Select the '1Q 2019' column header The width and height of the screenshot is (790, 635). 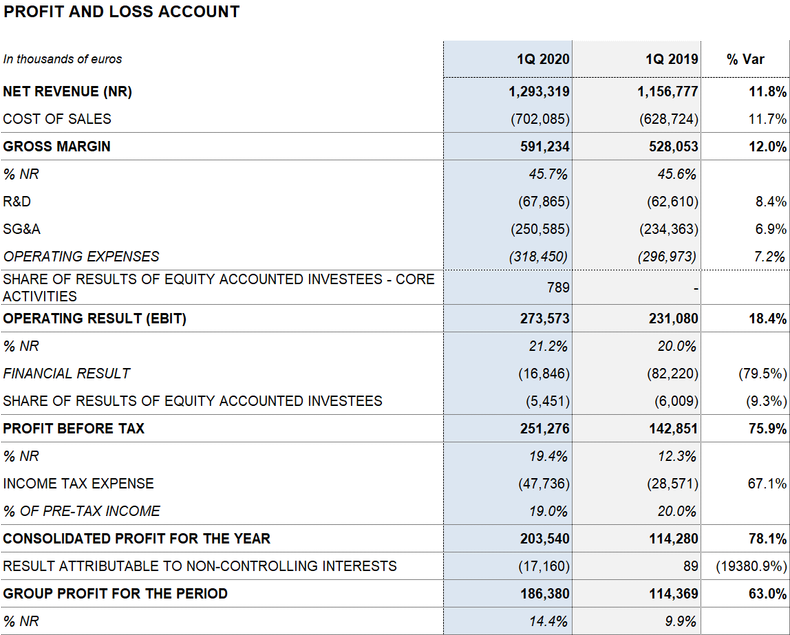pyautogui.click(x=672, y=59)
